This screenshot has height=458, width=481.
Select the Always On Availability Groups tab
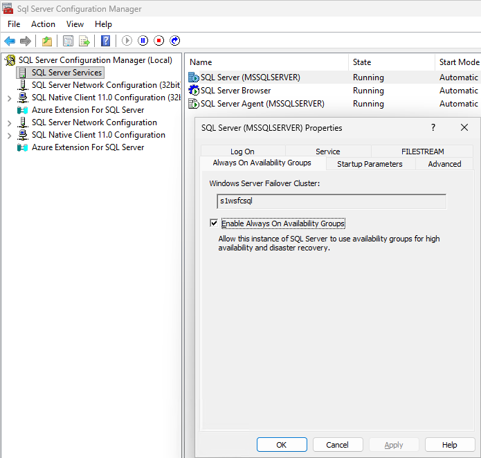[x=262, y=163]
